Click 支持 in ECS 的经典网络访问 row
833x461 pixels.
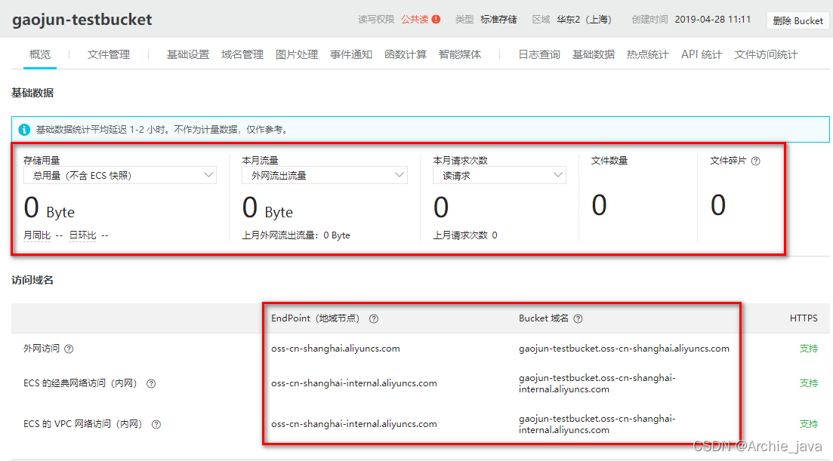[809, 383]
